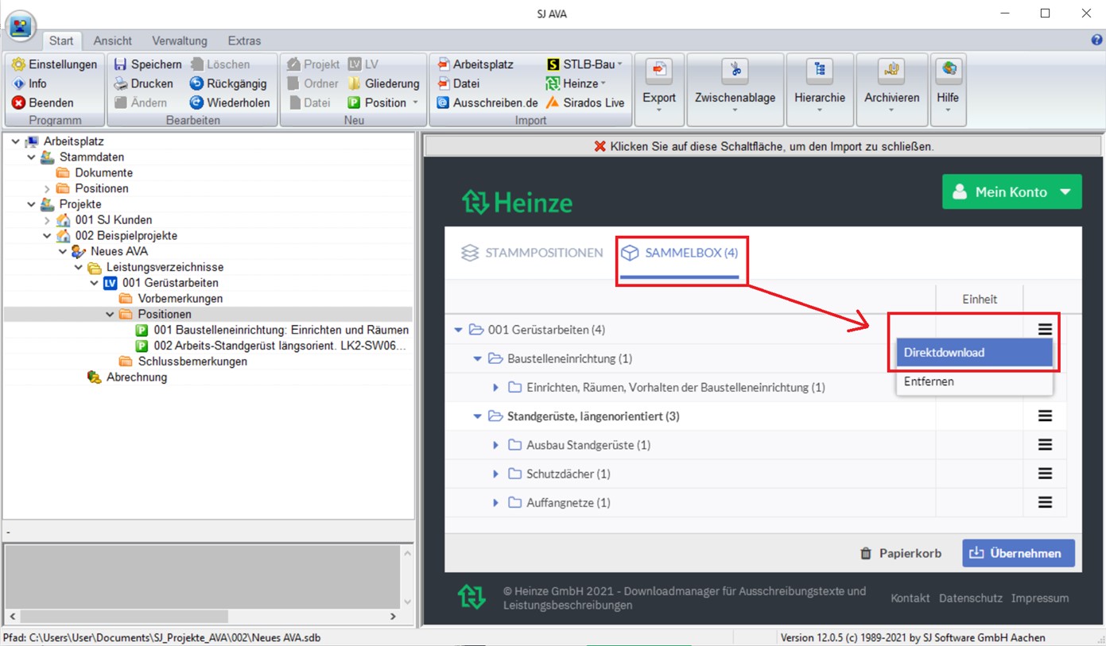Click the Heinze logo in the import panel

[x=517, y=202]
